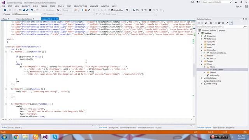
Task: Click the notifications flag icon
Action: pyautogui.click(x=198, y=2)
